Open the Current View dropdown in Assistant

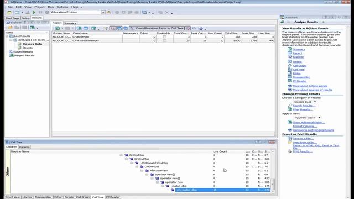tap(319, 118)
